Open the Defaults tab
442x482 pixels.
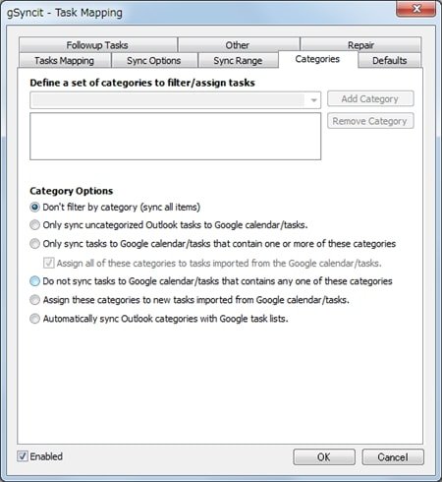[x=389, y=61]
